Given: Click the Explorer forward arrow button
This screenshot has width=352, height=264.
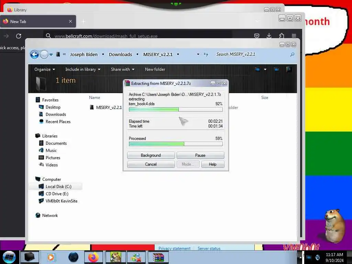Looking at the screenshot, I should [x=44, y=54].
